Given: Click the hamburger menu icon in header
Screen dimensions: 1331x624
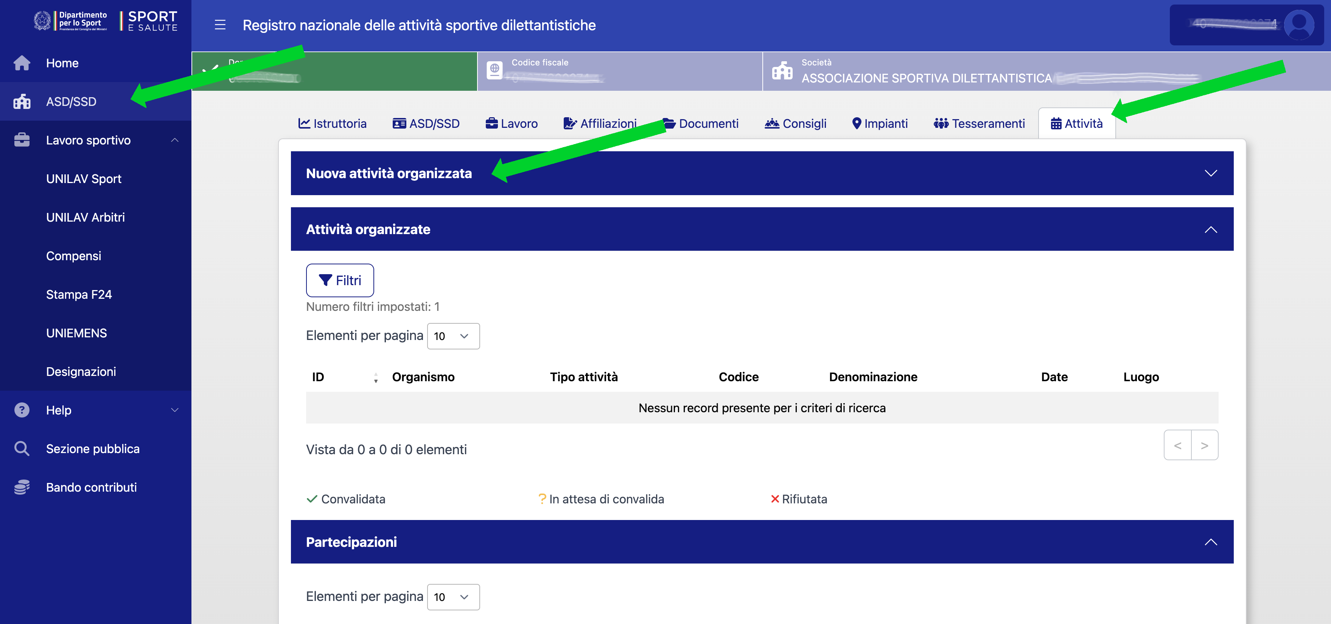Looking at the screenshot, I should (x=220, y=25).
